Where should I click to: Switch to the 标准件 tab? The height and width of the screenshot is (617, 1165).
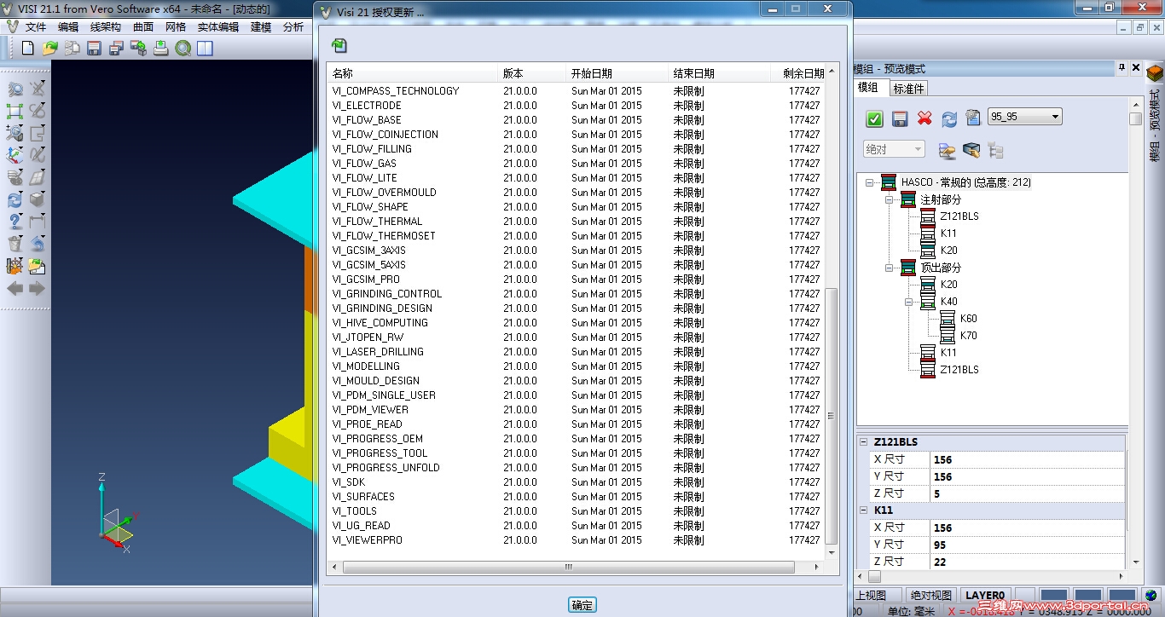pos(908,88)
